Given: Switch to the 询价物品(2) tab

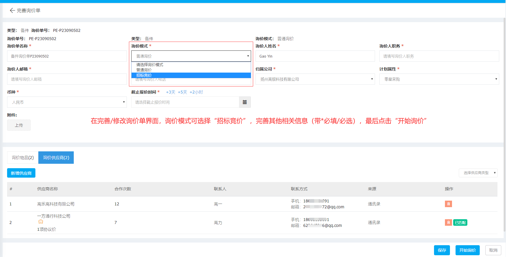Looking at the screenshot, I should click(x=23, y=158).
